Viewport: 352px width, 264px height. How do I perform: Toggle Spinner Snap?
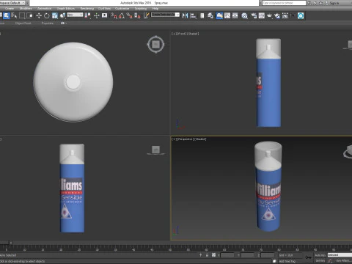[137, 15]
